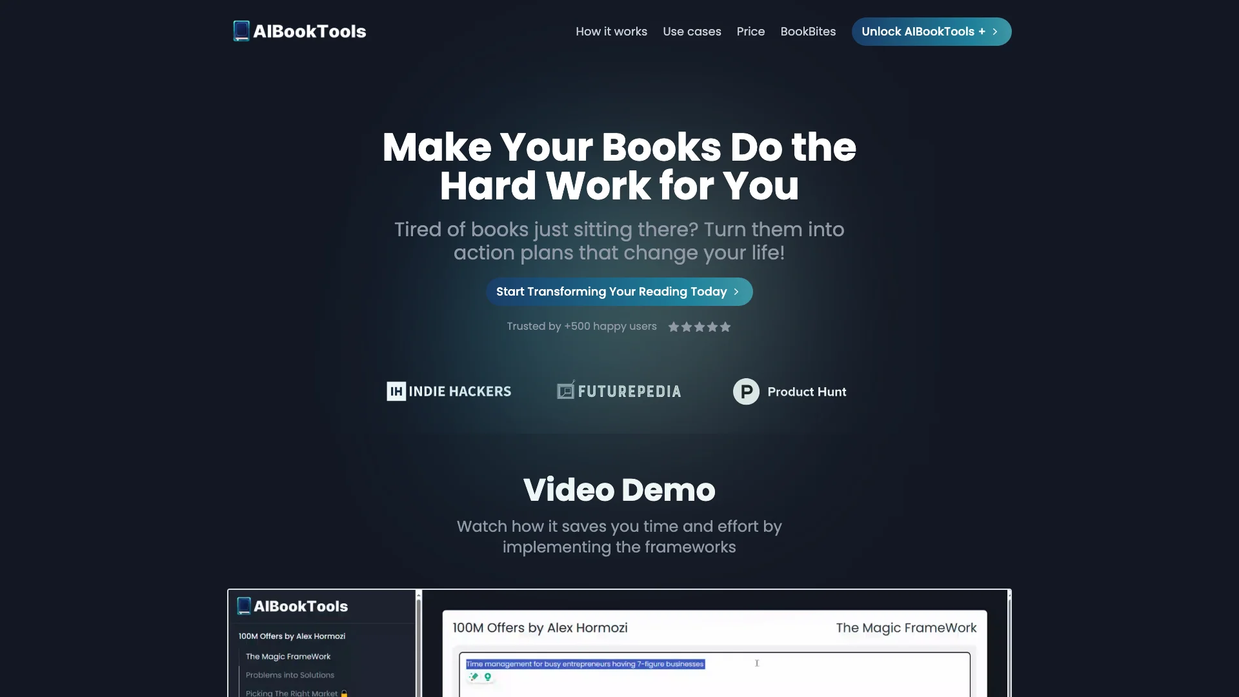Click the Product Hunt logo icon
The image size is (1239, 697).
coord(745,392)
